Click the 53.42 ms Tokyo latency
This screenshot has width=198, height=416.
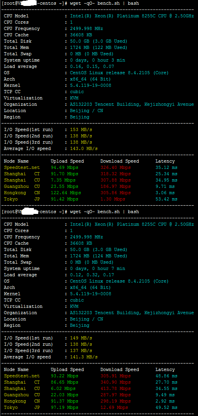tap(166, 199)
